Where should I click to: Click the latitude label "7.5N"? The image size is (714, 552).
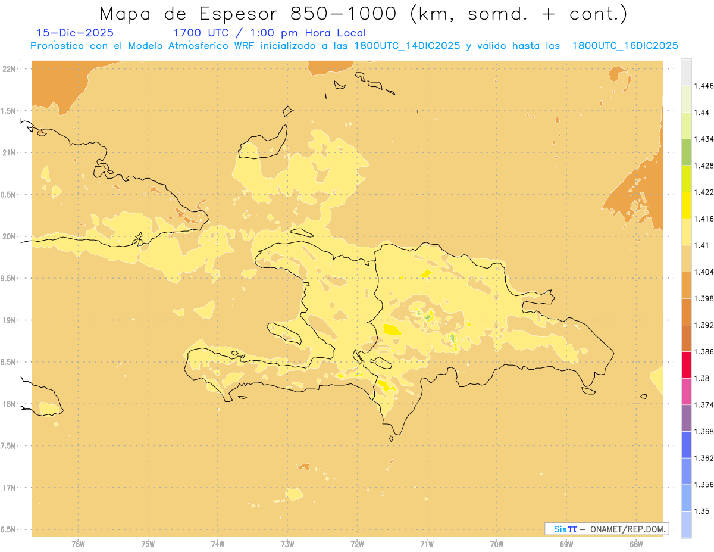pyautogui.click(x=8, y=446)
